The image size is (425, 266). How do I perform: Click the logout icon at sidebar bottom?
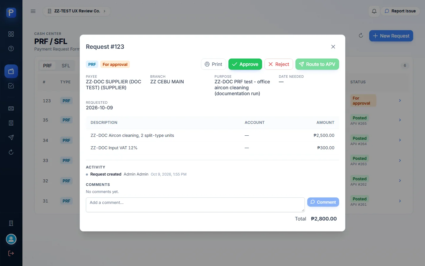point(11,253)
